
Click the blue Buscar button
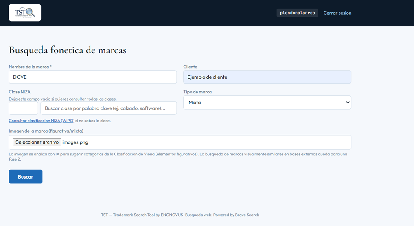[26, 176]
